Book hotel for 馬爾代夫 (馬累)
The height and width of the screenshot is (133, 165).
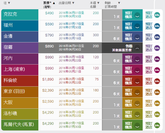tap(149, 125)
